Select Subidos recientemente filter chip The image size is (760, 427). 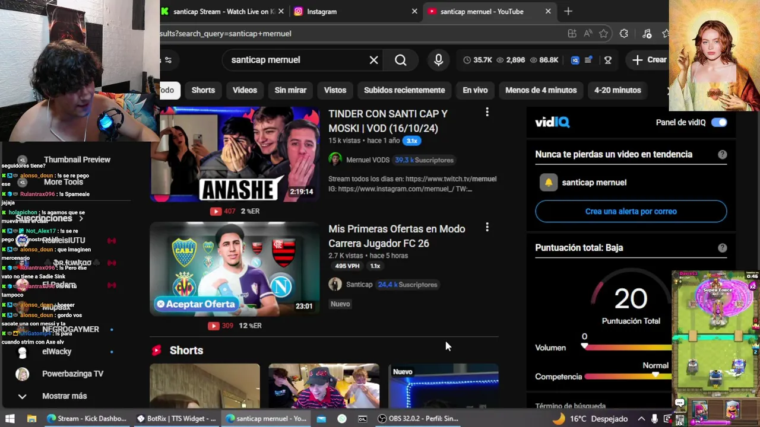click(x=404, y=90)
